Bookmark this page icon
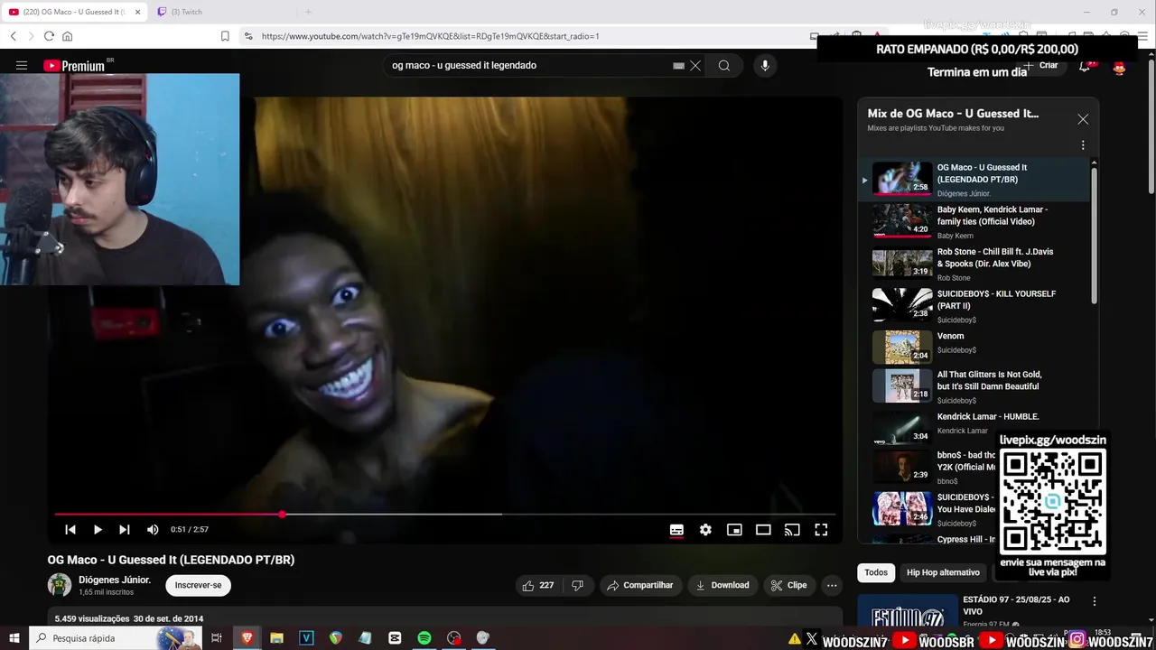 tap(225, 36)
